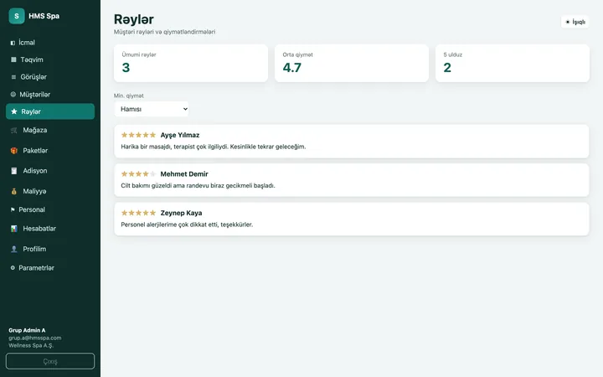Expand the Min. qiymət Hamısı dropdown
The image size is (603, 377).
pos(152,109)
